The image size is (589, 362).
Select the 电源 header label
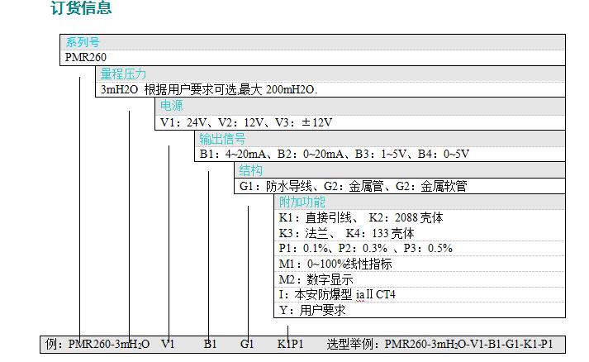172,106
